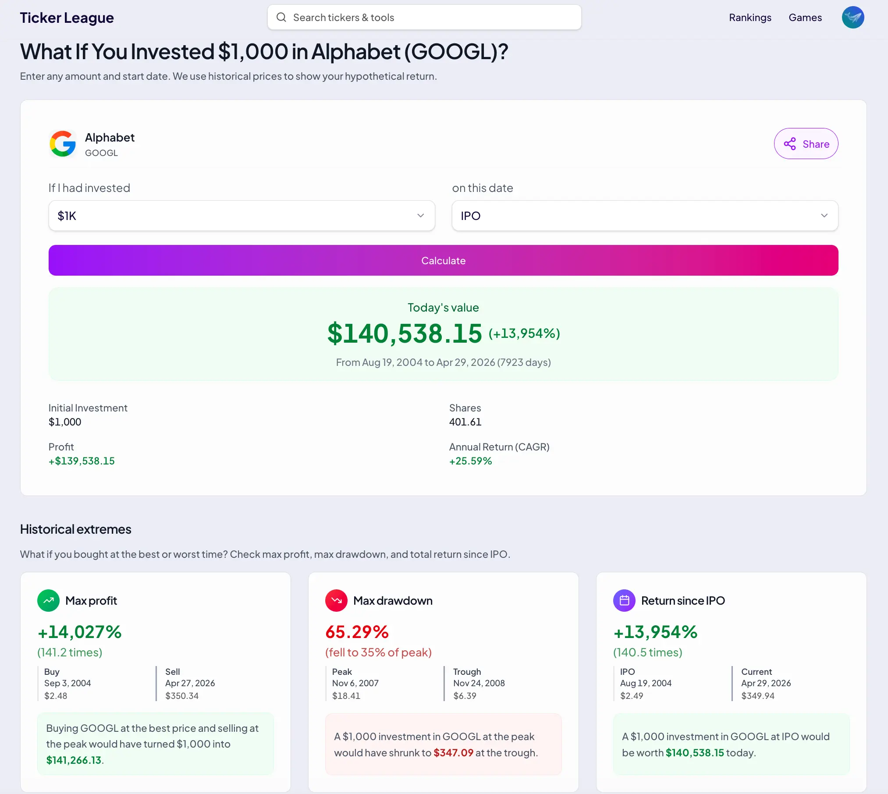Click the trough price $6.39

tap(465, 696)
